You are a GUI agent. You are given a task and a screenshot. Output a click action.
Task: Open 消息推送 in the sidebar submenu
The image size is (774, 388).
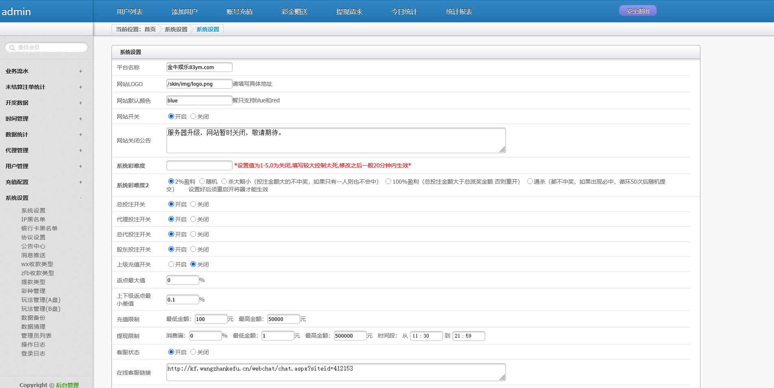33,255
